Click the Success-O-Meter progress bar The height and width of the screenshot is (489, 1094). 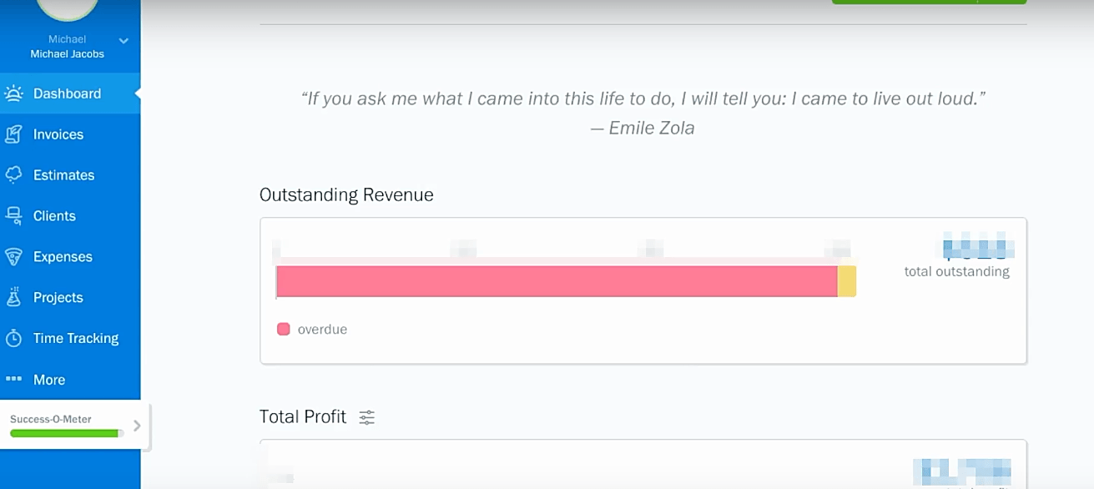[x=67, y=433]
